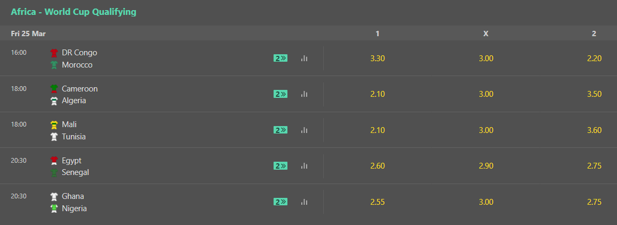Expand more markets for Cameroon vs Algeria
617x225 pixels.
281,94
